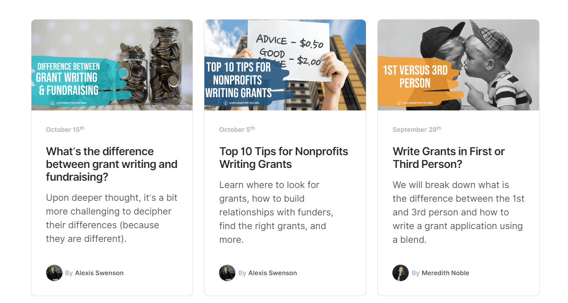
Task: Click the excerpt starting "Learn where to look for grants"
Action: click(x=276, y=212)
